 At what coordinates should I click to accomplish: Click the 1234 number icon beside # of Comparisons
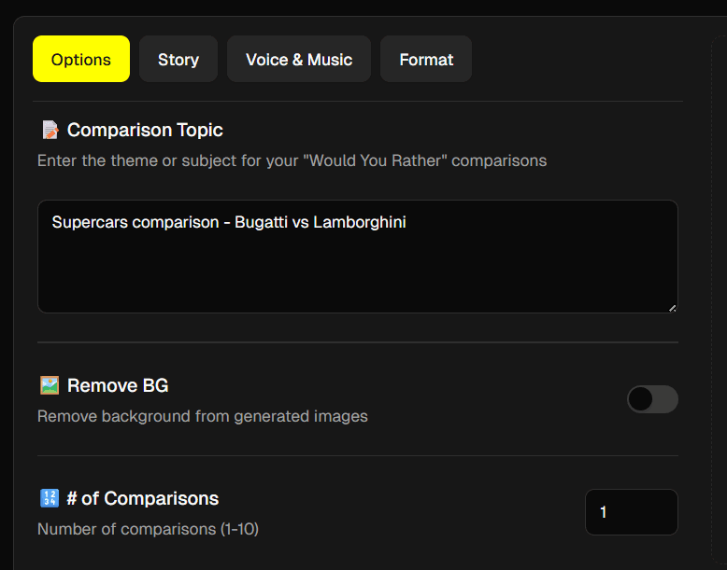coord(50,498)
